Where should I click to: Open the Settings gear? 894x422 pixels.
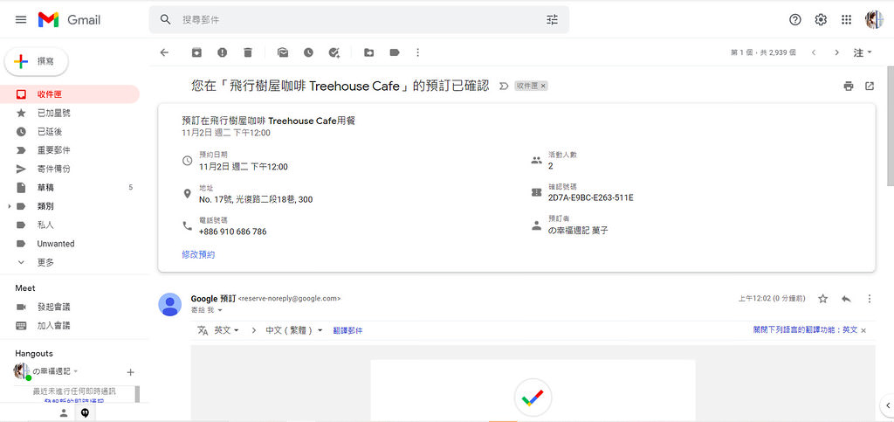(x=821, y=20)
